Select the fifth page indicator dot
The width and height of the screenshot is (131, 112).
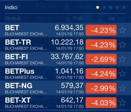(124, 7)
